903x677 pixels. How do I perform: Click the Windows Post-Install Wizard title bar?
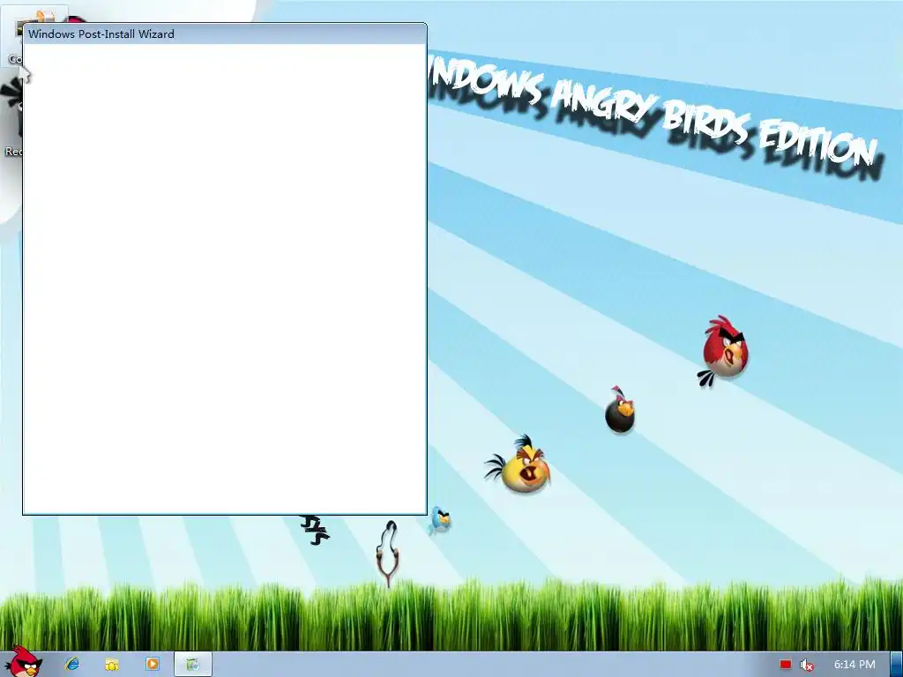pos(225,34)
